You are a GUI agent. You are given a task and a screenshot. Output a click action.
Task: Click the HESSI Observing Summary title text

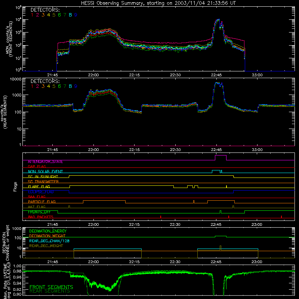(158, 3)
